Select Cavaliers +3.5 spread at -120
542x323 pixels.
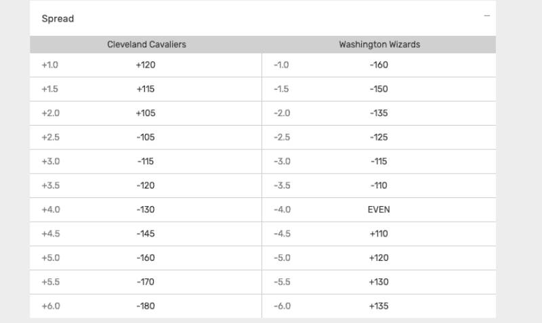click(146, 186)
